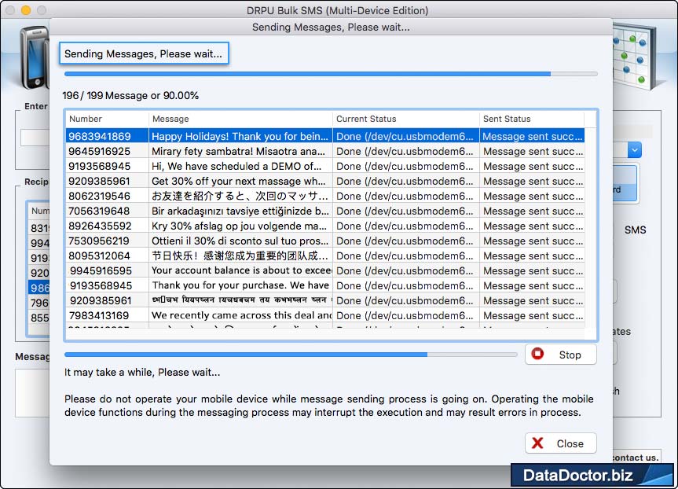Click 'We recently came across this deal' message

coord(240,315)
